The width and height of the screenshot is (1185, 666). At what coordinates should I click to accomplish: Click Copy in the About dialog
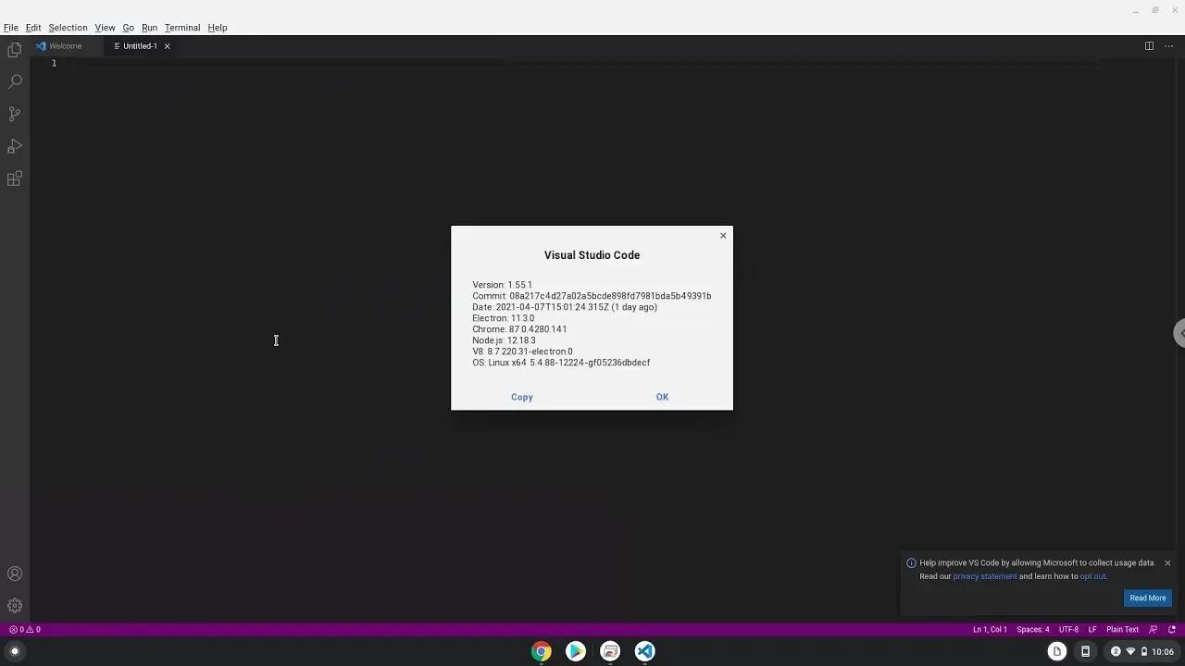pos(521,396)
